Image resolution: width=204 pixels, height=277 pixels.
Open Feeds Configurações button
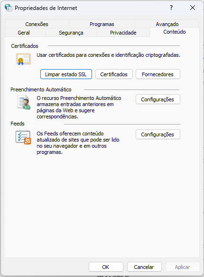pos(158,134)
